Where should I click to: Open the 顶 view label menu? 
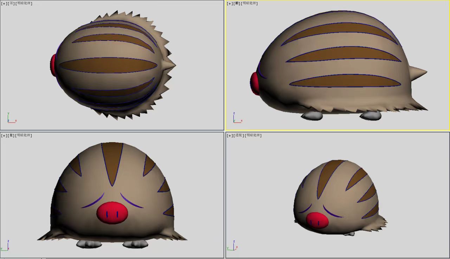(x=11, y=3)
